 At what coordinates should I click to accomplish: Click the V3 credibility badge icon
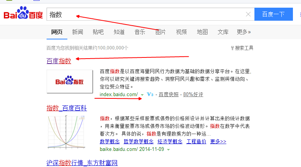(x=150, y=94)
